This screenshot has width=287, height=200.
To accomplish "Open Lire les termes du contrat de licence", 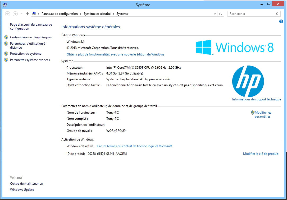I will click(134, 146).
